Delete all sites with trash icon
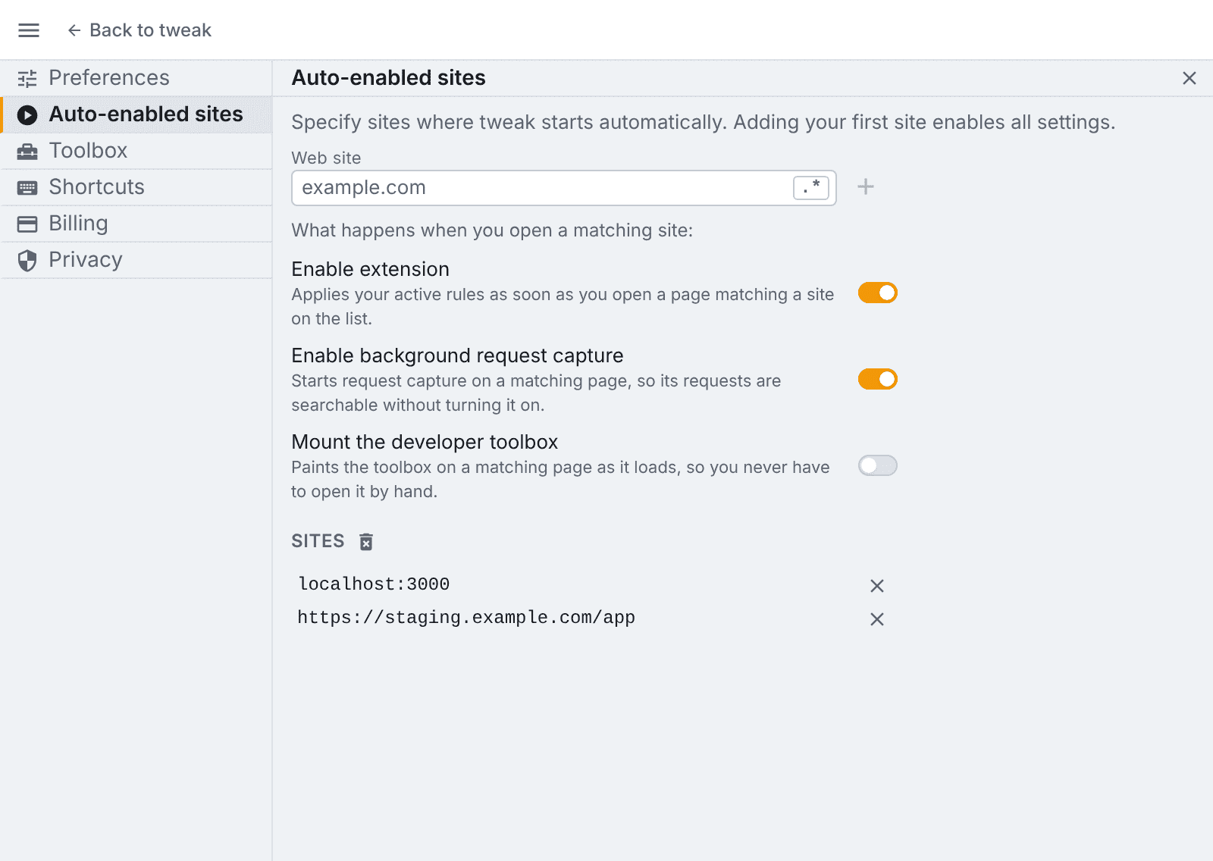This screenshot has width=1213, height=861. [x=366, y=542]
